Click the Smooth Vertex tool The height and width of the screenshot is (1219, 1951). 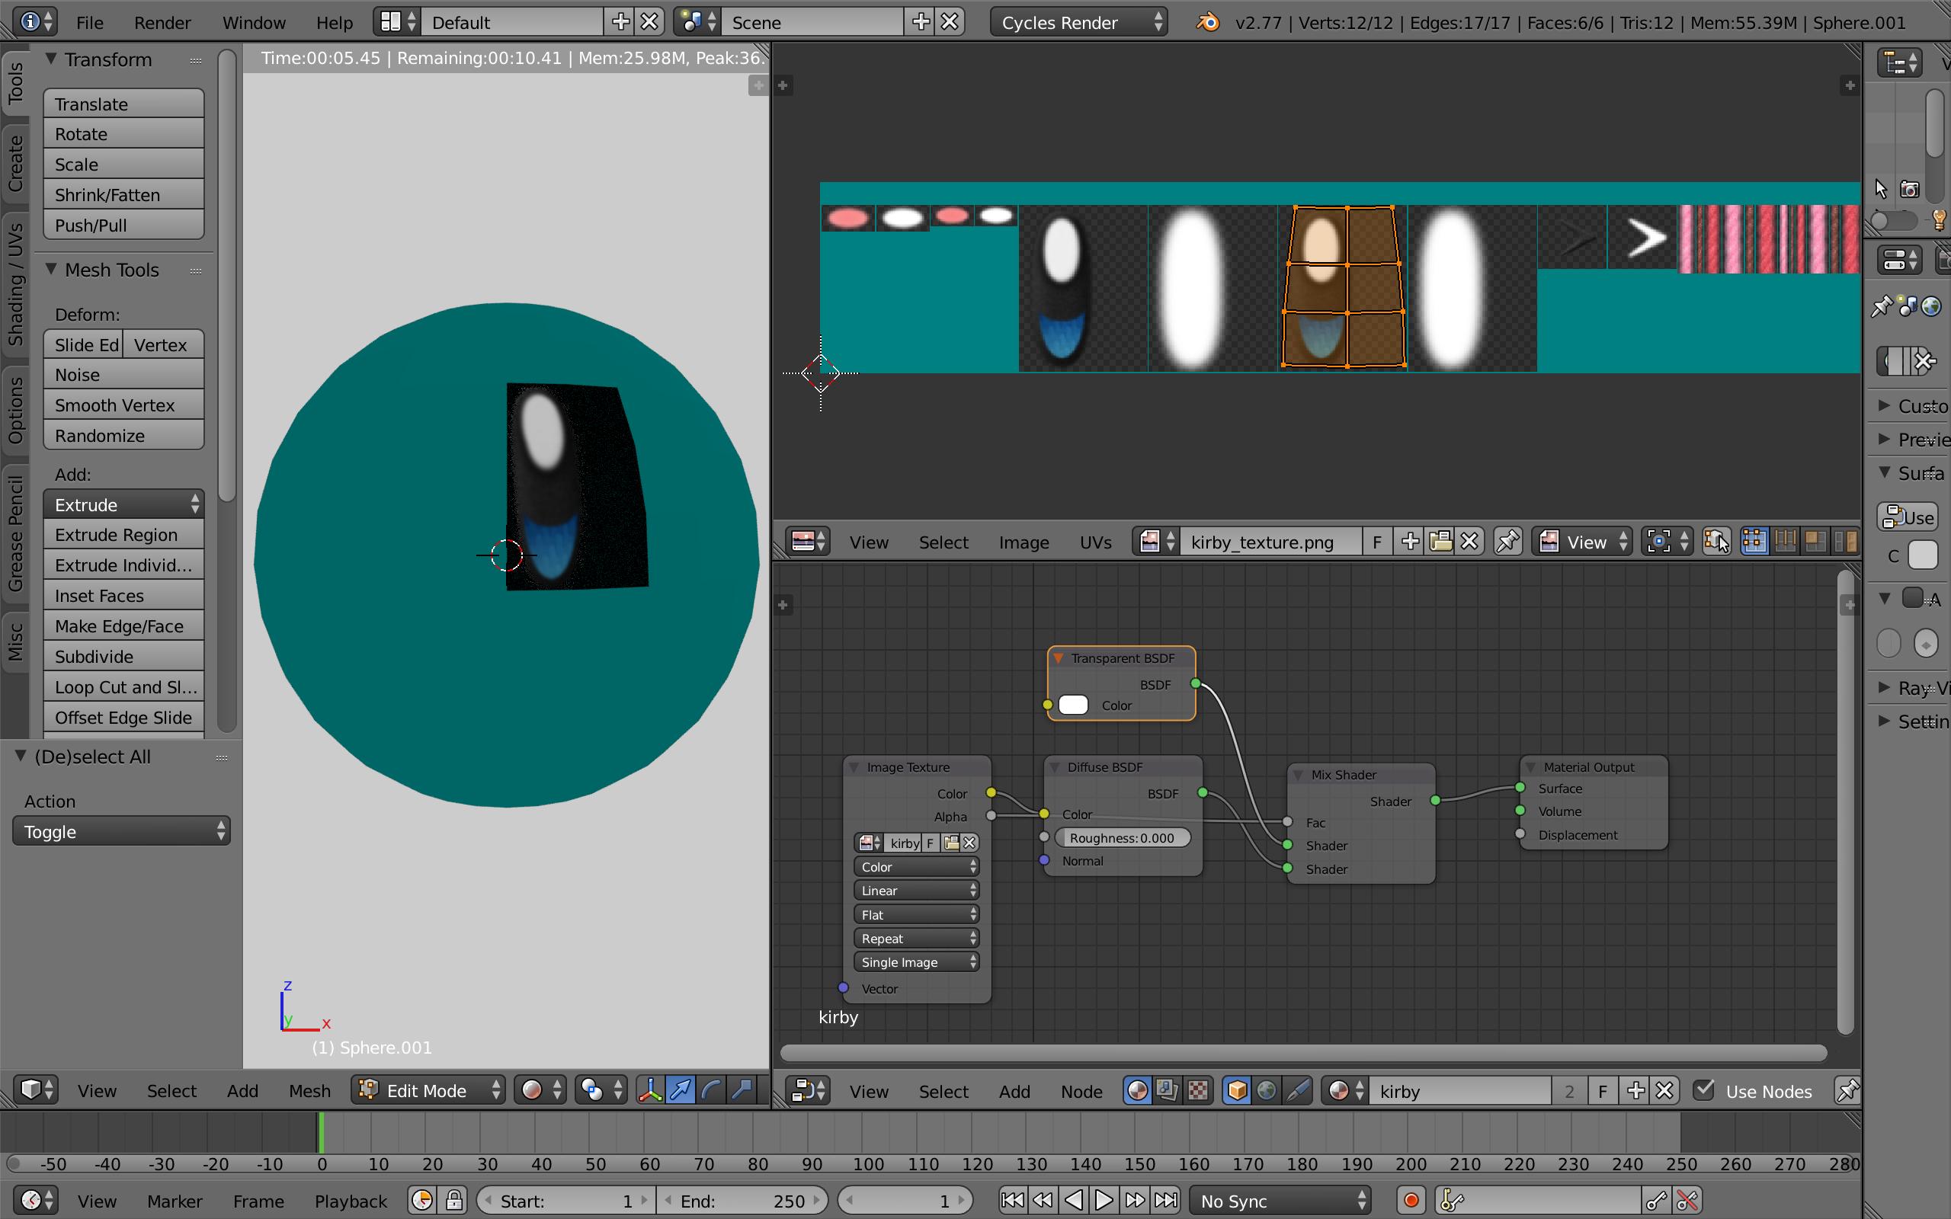[115, 405]
